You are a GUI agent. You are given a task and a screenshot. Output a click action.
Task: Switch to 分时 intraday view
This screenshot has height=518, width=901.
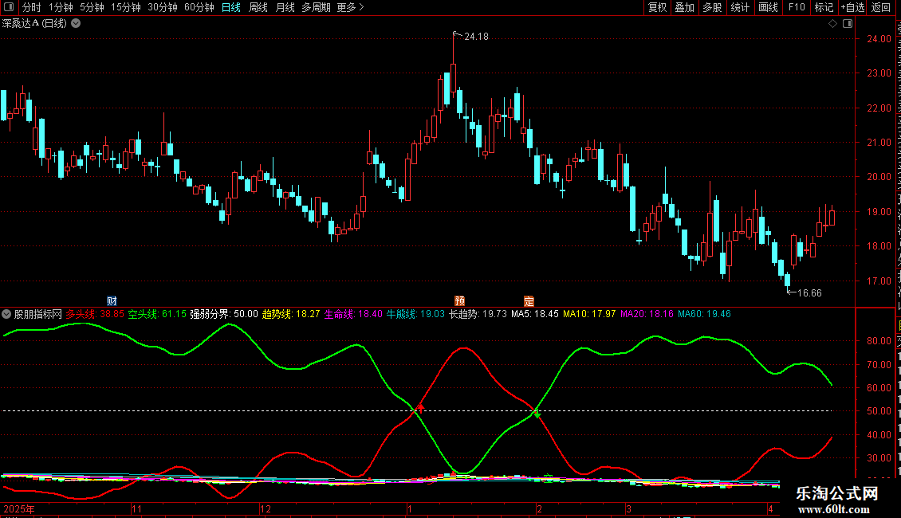pyautogui.click(x=32, y=7)
